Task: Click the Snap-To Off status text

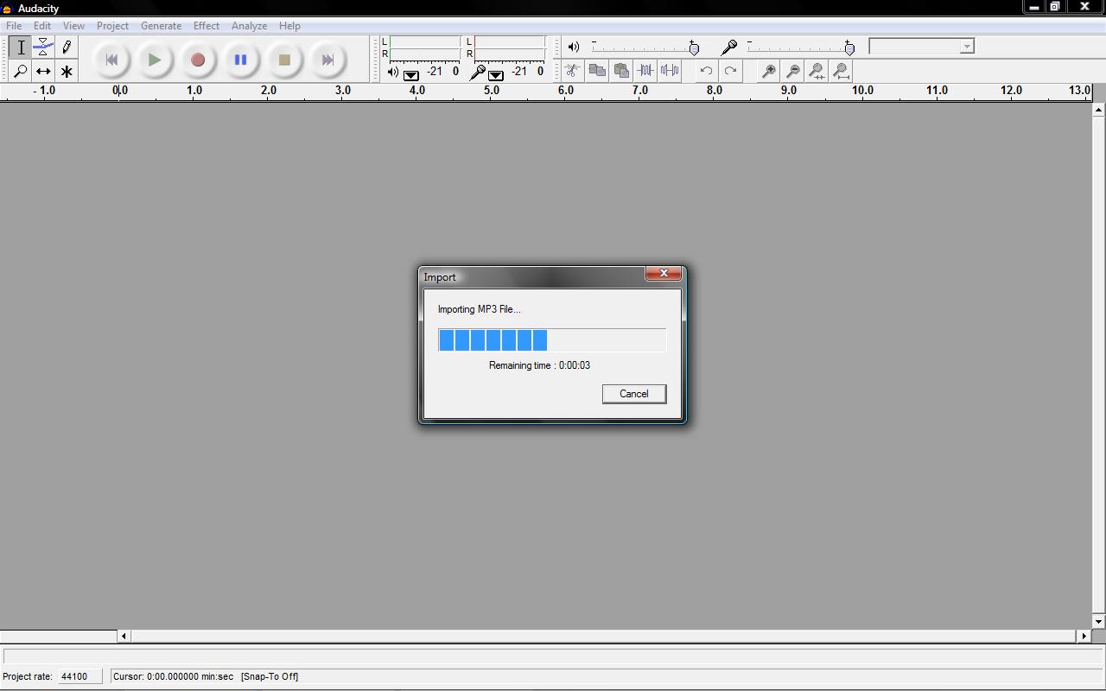Action: [x=270, y=676]
